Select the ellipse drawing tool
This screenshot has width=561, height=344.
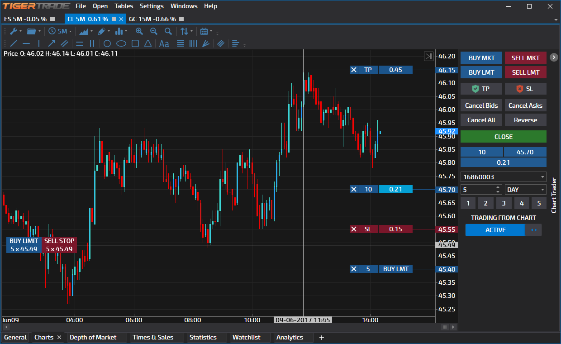[x=121, y=43]
